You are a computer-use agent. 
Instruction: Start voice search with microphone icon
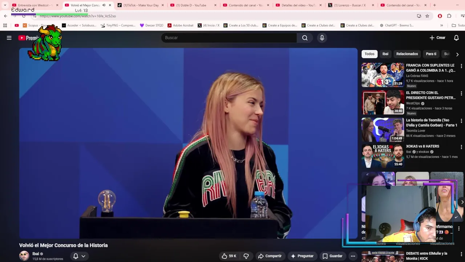tap(322, 38)
